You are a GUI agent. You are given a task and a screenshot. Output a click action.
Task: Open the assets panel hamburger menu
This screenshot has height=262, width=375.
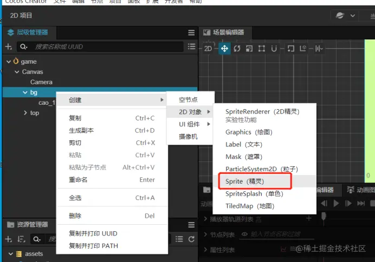click(191, 225)
